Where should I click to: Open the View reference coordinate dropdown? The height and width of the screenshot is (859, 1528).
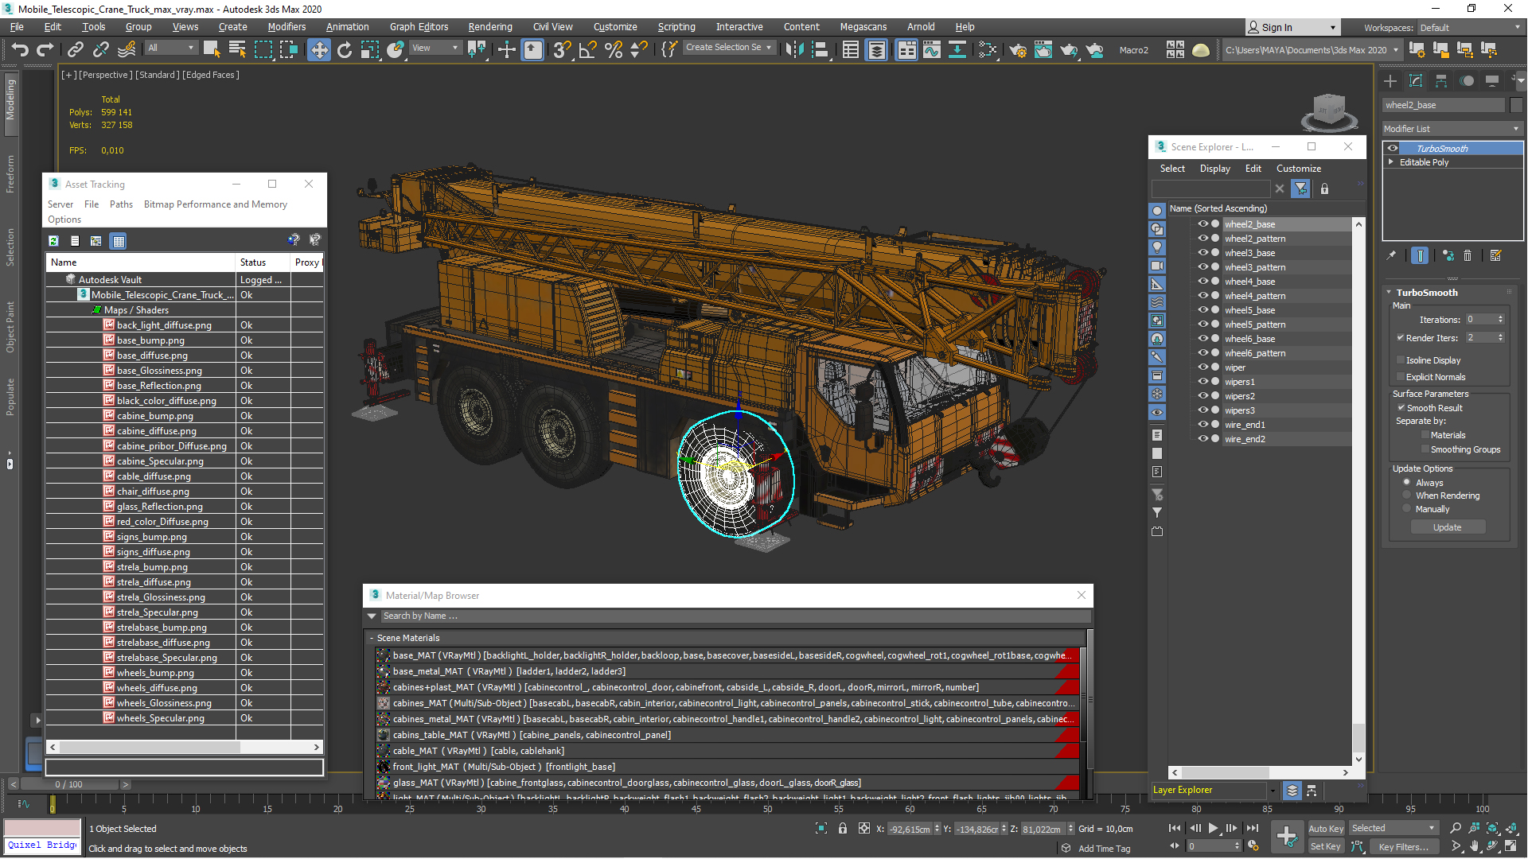(x=435, y=48)
